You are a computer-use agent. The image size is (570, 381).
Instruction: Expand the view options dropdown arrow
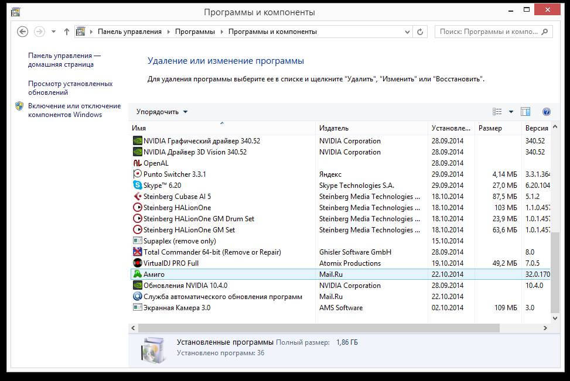coord(511,112)
